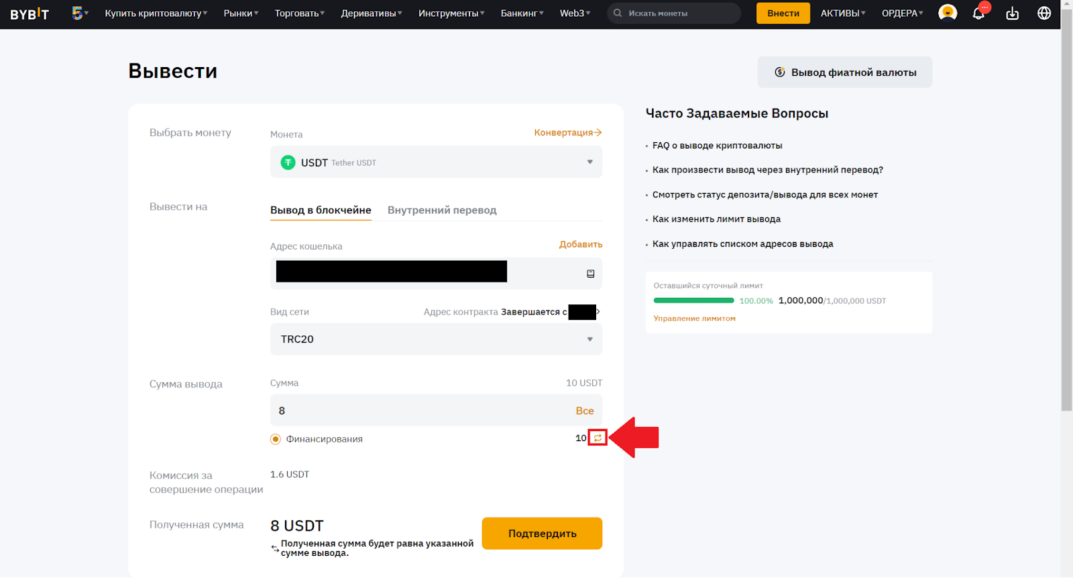
Task: Open the user profile avatar
Action: [948, 13]
